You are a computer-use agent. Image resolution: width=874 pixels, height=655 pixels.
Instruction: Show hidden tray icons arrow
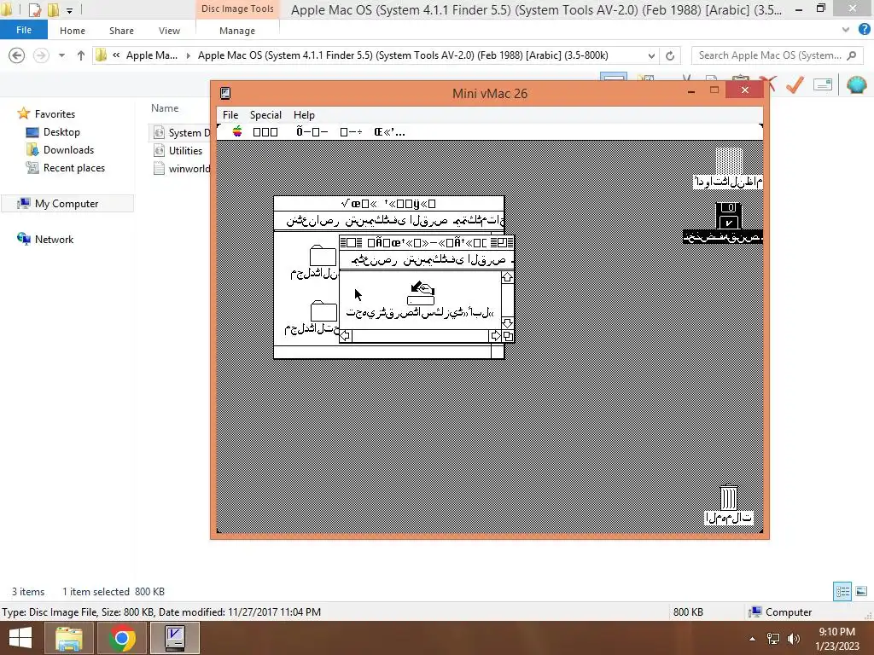753,639
